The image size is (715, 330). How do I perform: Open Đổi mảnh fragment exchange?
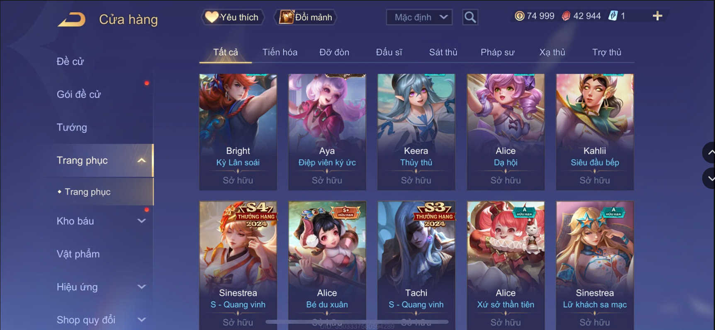tap(306, 17)
